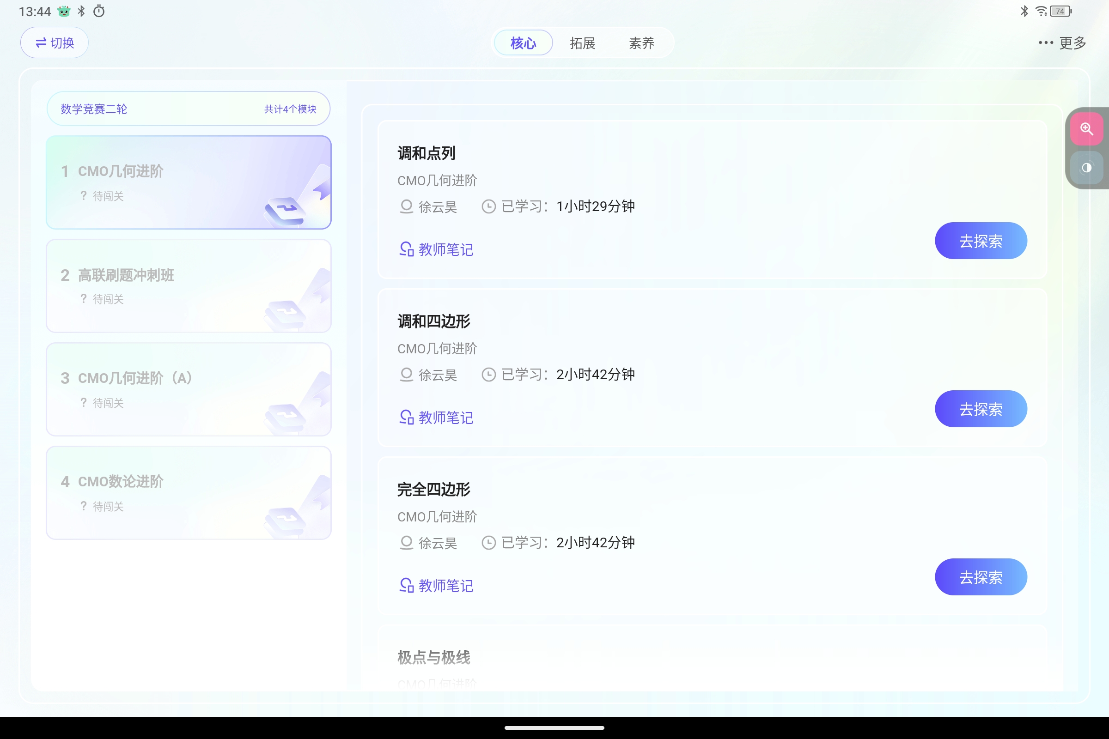1109x739 pixels.
Task: Click the 1小时29分钟 study time
Action: pos(596,206)
